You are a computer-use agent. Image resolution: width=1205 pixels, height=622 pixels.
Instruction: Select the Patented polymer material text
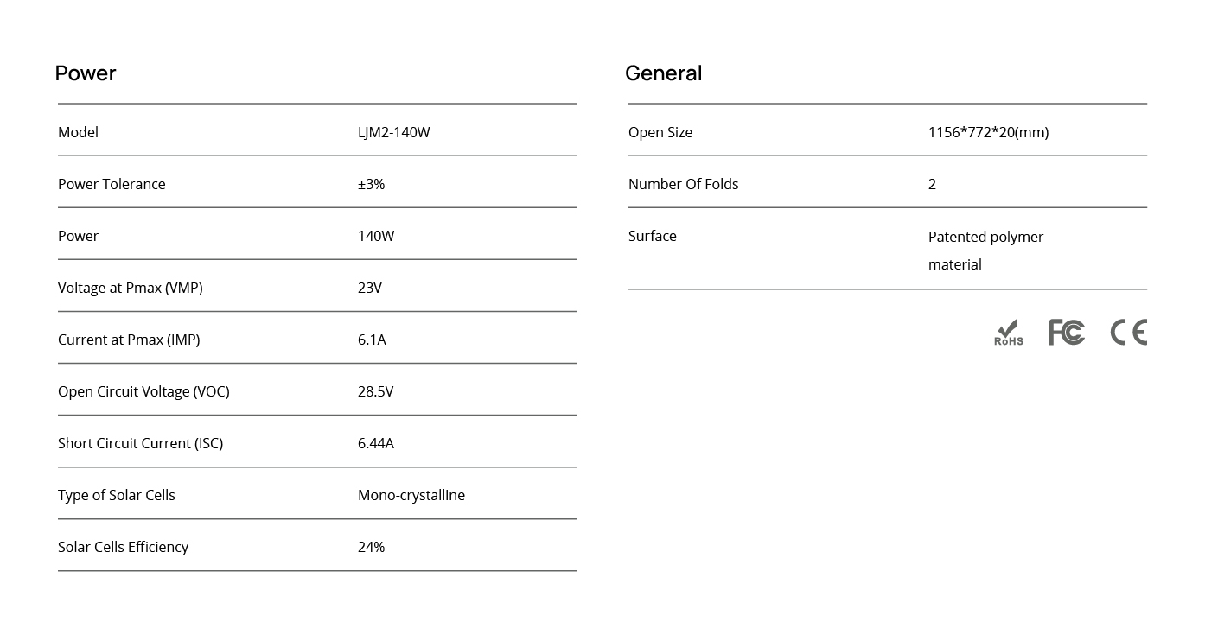point(985,251)
